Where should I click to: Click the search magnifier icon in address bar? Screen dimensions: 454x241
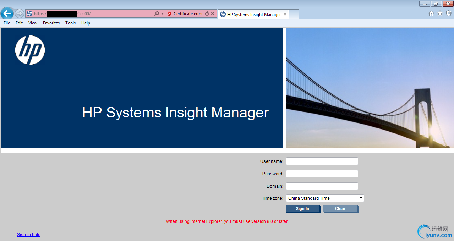(x=157, y=14)
